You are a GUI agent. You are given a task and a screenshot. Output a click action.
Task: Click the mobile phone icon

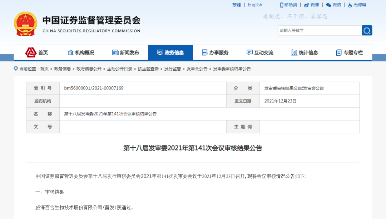point(281,5)
